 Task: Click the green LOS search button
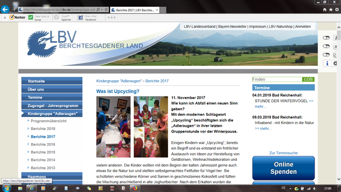click(308, 79)
